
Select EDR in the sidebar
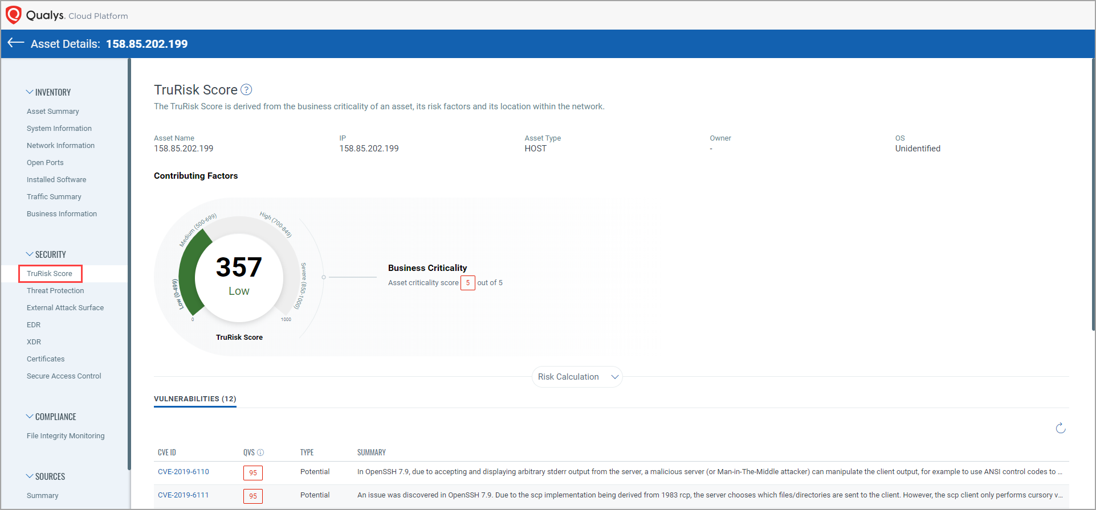tap(34, 325)
